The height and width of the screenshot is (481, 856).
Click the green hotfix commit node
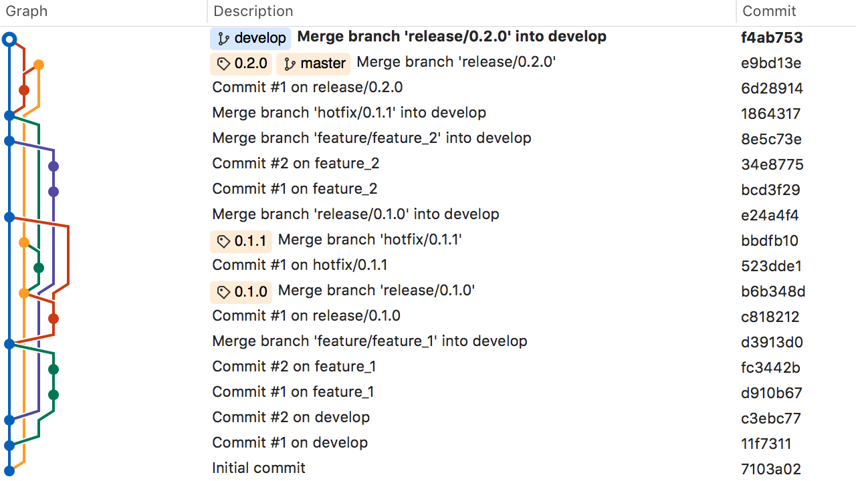[x=38, y=267]
